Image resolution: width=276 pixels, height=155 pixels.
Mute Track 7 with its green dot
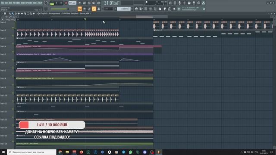13,76
